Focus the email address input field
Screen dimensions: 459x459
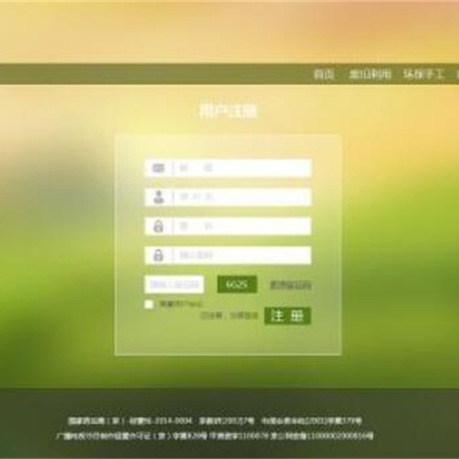click(x=228, y=168)
